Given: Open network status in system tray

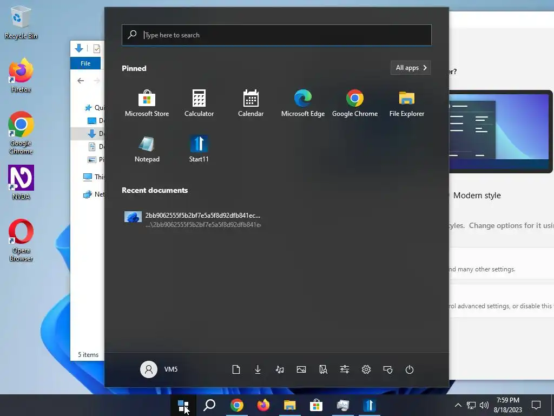Looking at the screenshot, I should [x=471, y=405].
